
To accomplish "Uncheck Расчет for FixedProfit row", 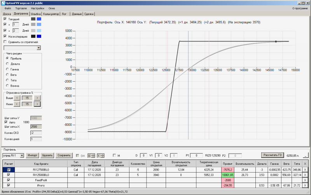I will click(9, 180).
